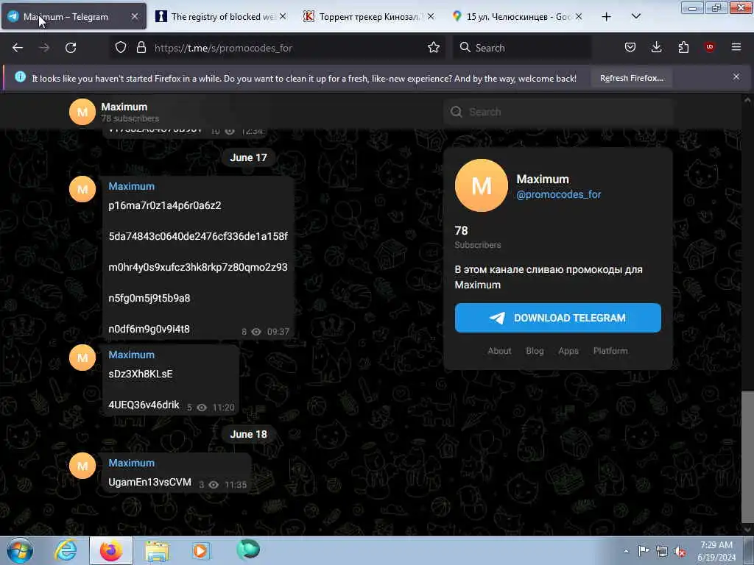Bookmark this page with the star icon
The width and height of the screenshot is (754, 565).
[434, 47]
